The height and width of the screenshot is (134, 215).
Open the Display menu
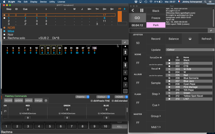coord(34,2)
